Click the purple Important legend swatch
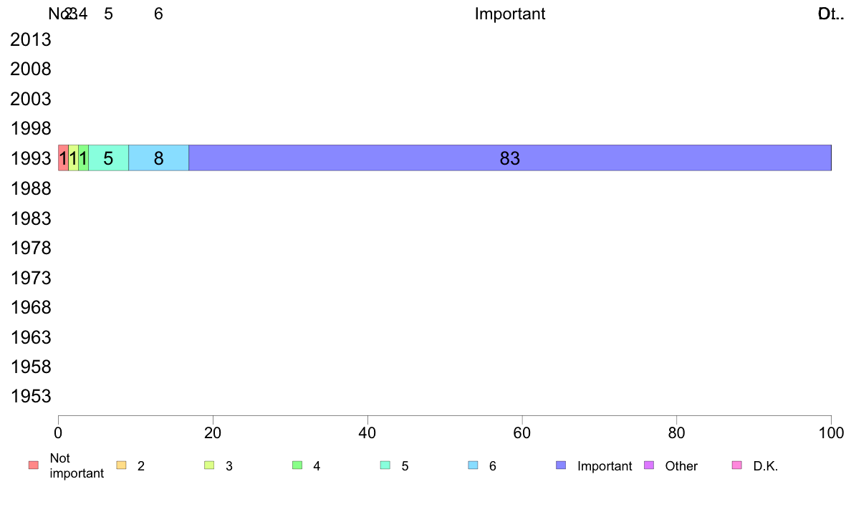Image resolution: width=851 pixels, height=527 pixels. (x=561, y=465)
